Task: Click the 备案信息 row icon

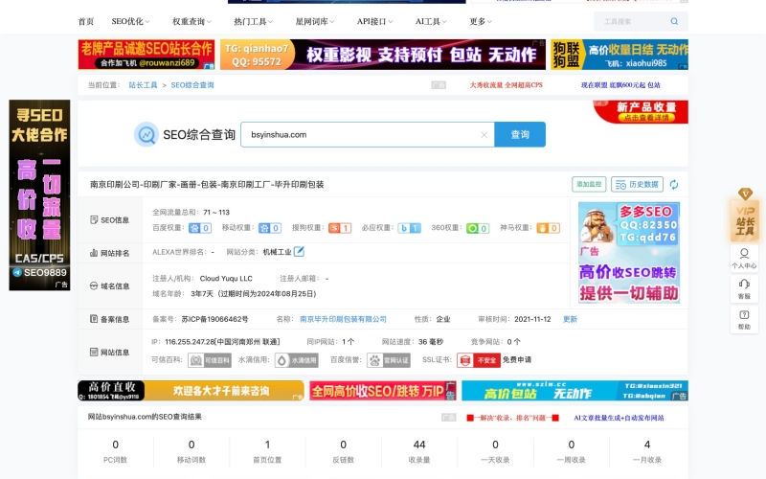Action: coord(94,319)
